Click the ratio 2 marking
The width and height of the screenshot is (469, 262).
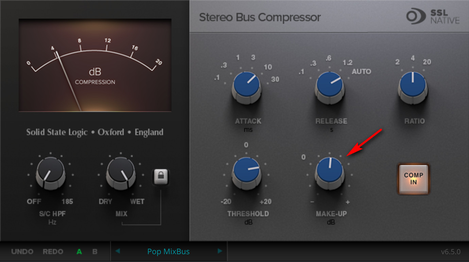[x=397, y=62]
